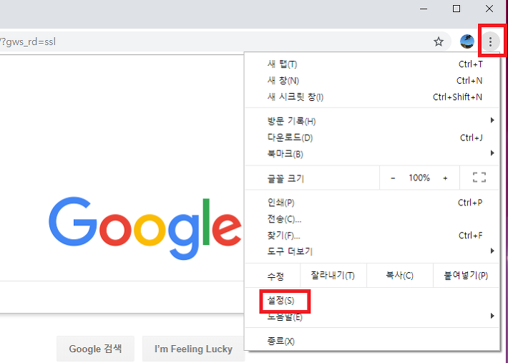The height and width of the screenshot is (363, 508).
Task: Select 찾기(F)... find option
Action: (372, 236)
